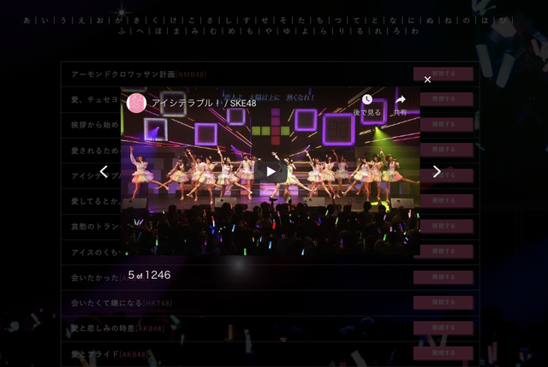Jump to index letter せ
Screen dimensions: 548x367
click(x=265, y=21)
